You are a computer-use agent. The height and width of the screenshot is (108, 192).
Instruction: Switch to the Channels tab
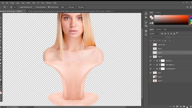coord(158,29)
